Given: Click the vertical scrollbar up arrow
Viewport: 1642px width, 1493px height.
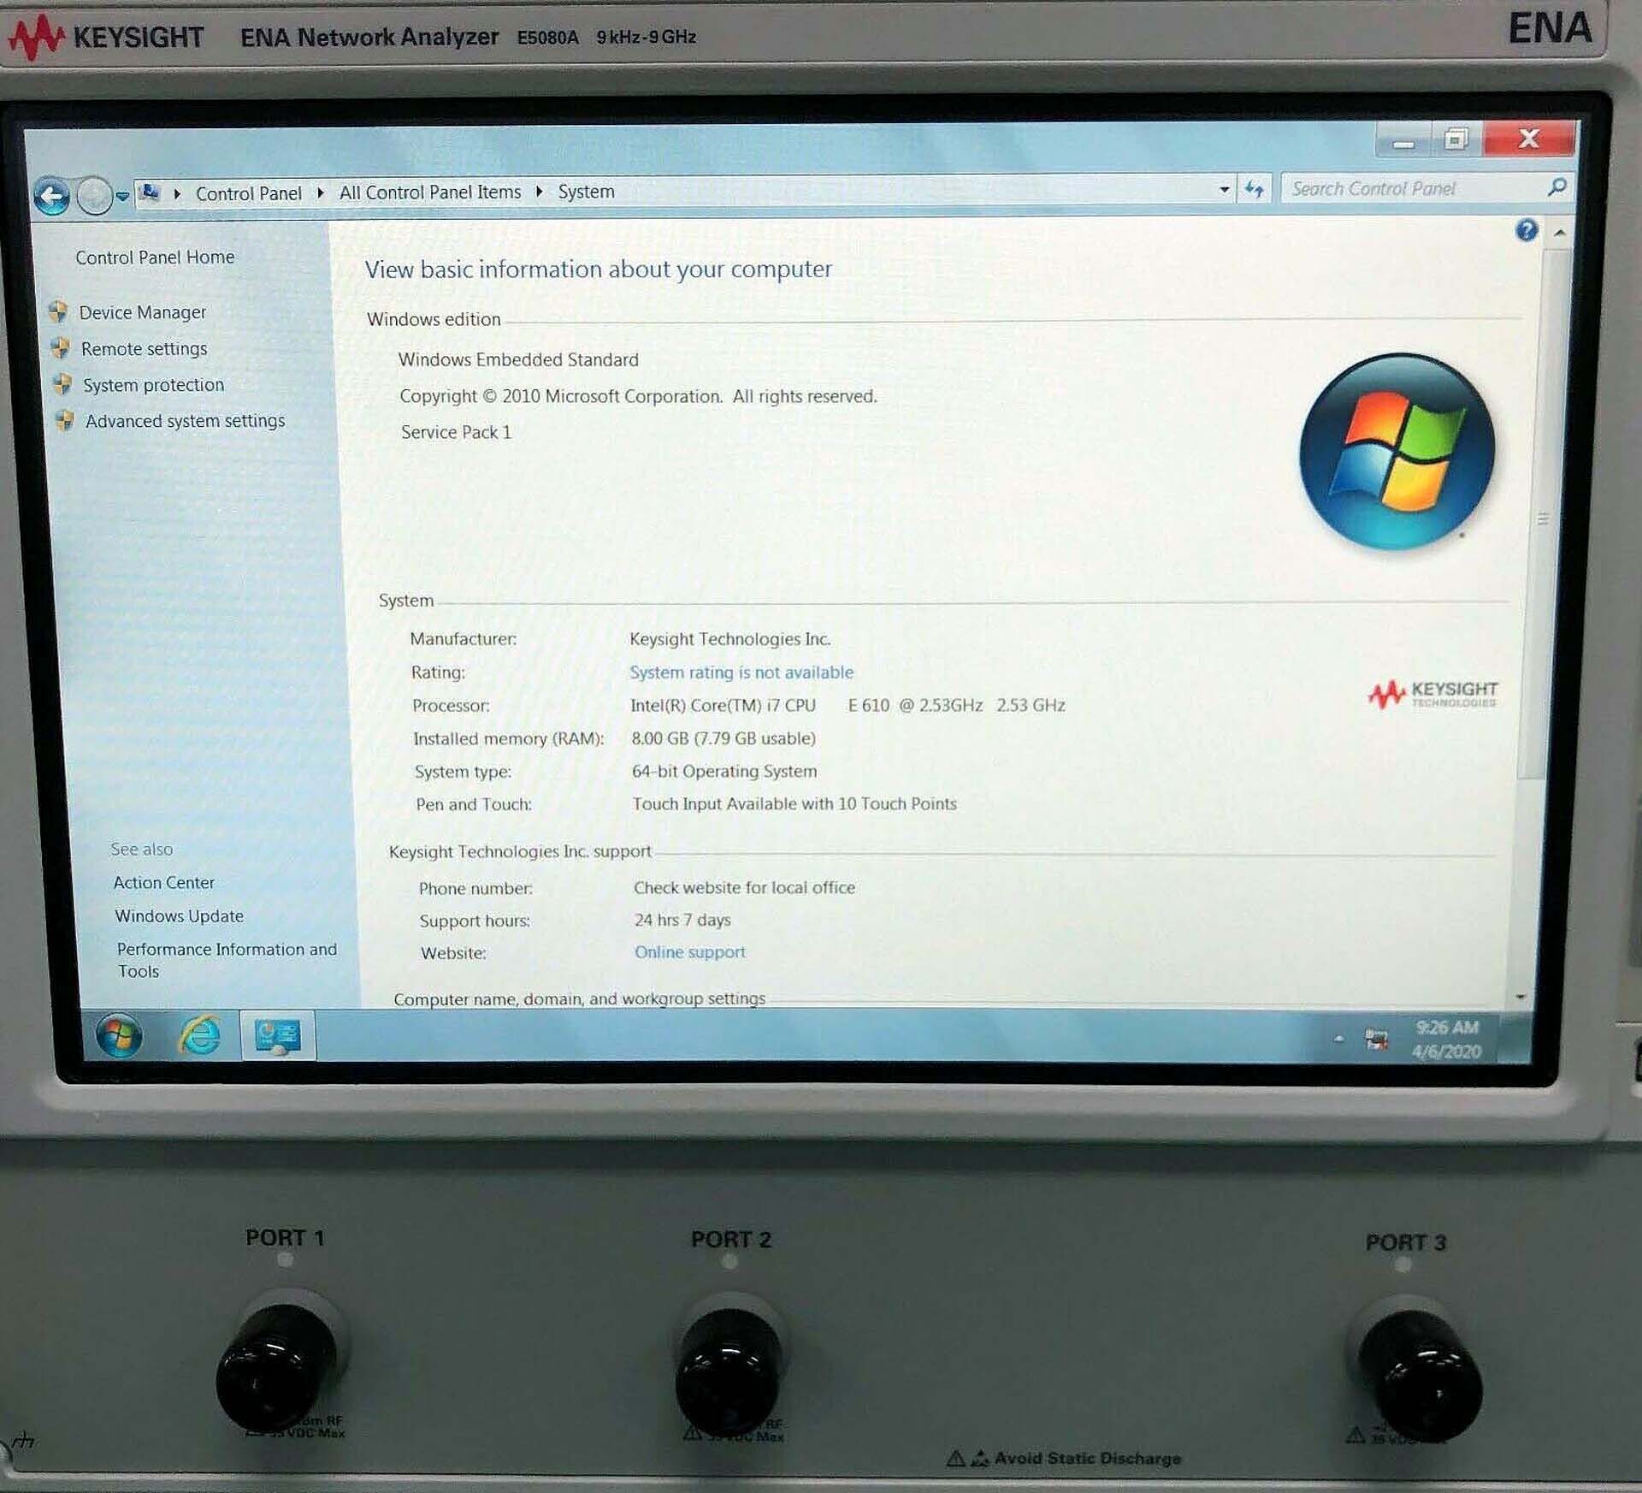Looking at the screenshot, I should tap(1560, 232).
